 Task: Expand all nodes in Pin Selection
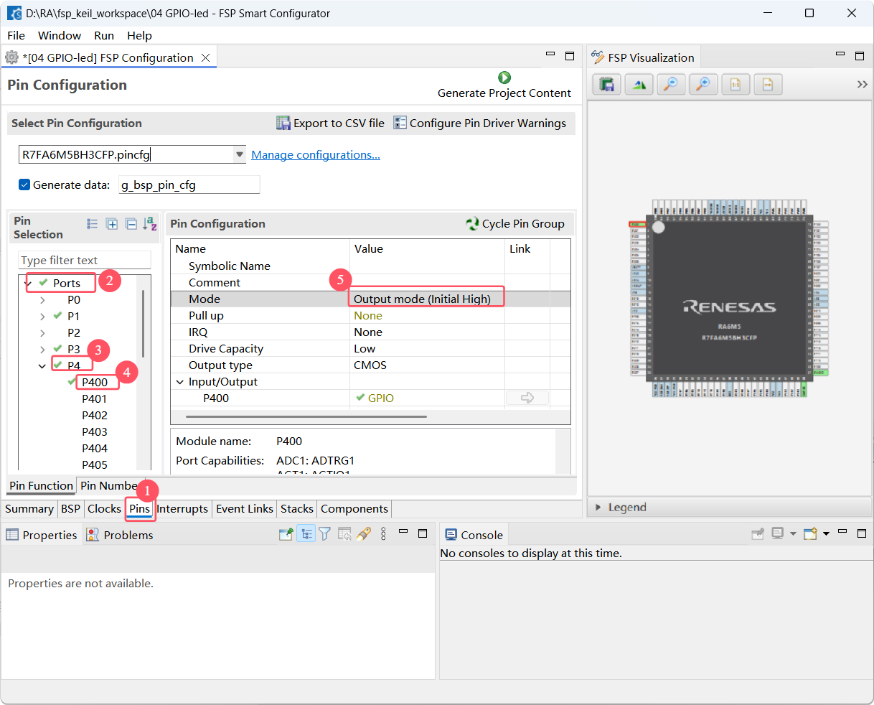click(112, 224)
